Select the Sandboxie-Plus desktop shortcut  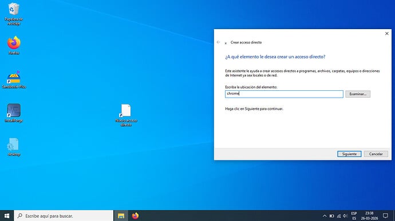[x=14, y=79]
